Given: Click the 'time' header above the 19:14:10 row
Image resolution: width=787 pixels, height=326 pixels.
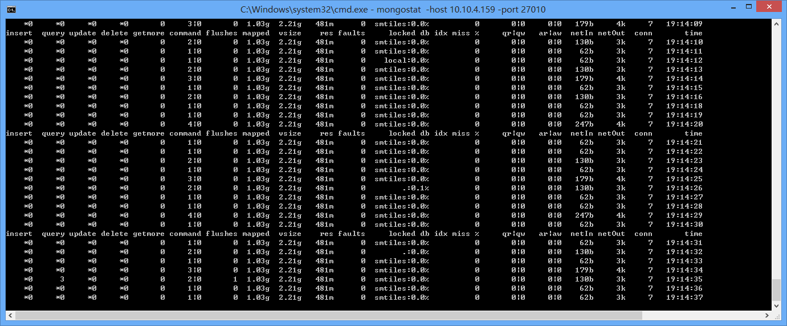Looking at the screenshot, I should click(694, 33).
